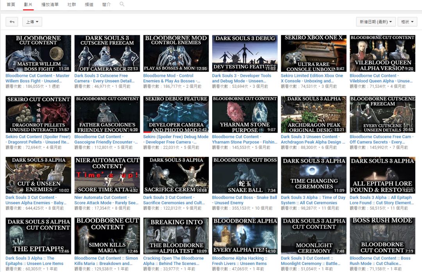Click the Nier Automata Cut Content thumbnail
Screen dimensions: 422x272
point(107,175)
